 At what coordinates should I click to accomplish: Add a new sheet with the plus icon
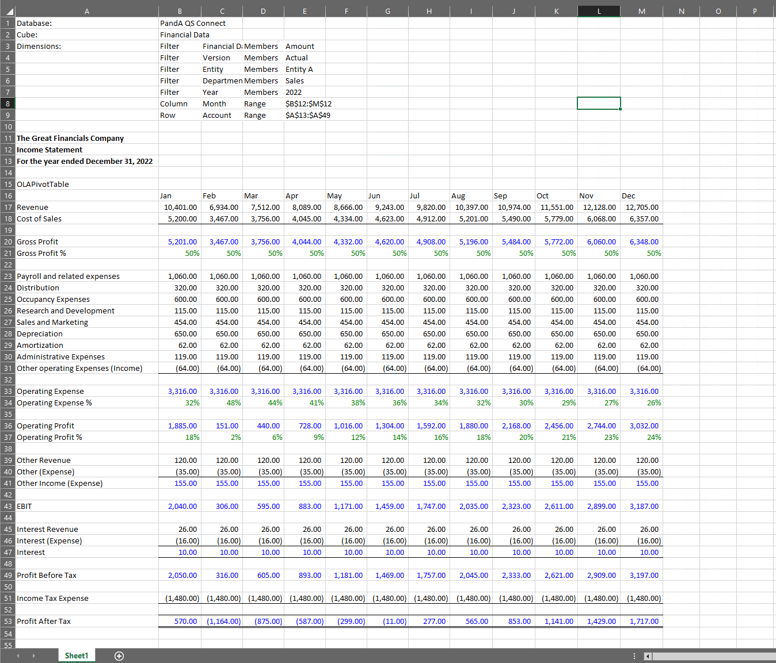tap(119, 656)
